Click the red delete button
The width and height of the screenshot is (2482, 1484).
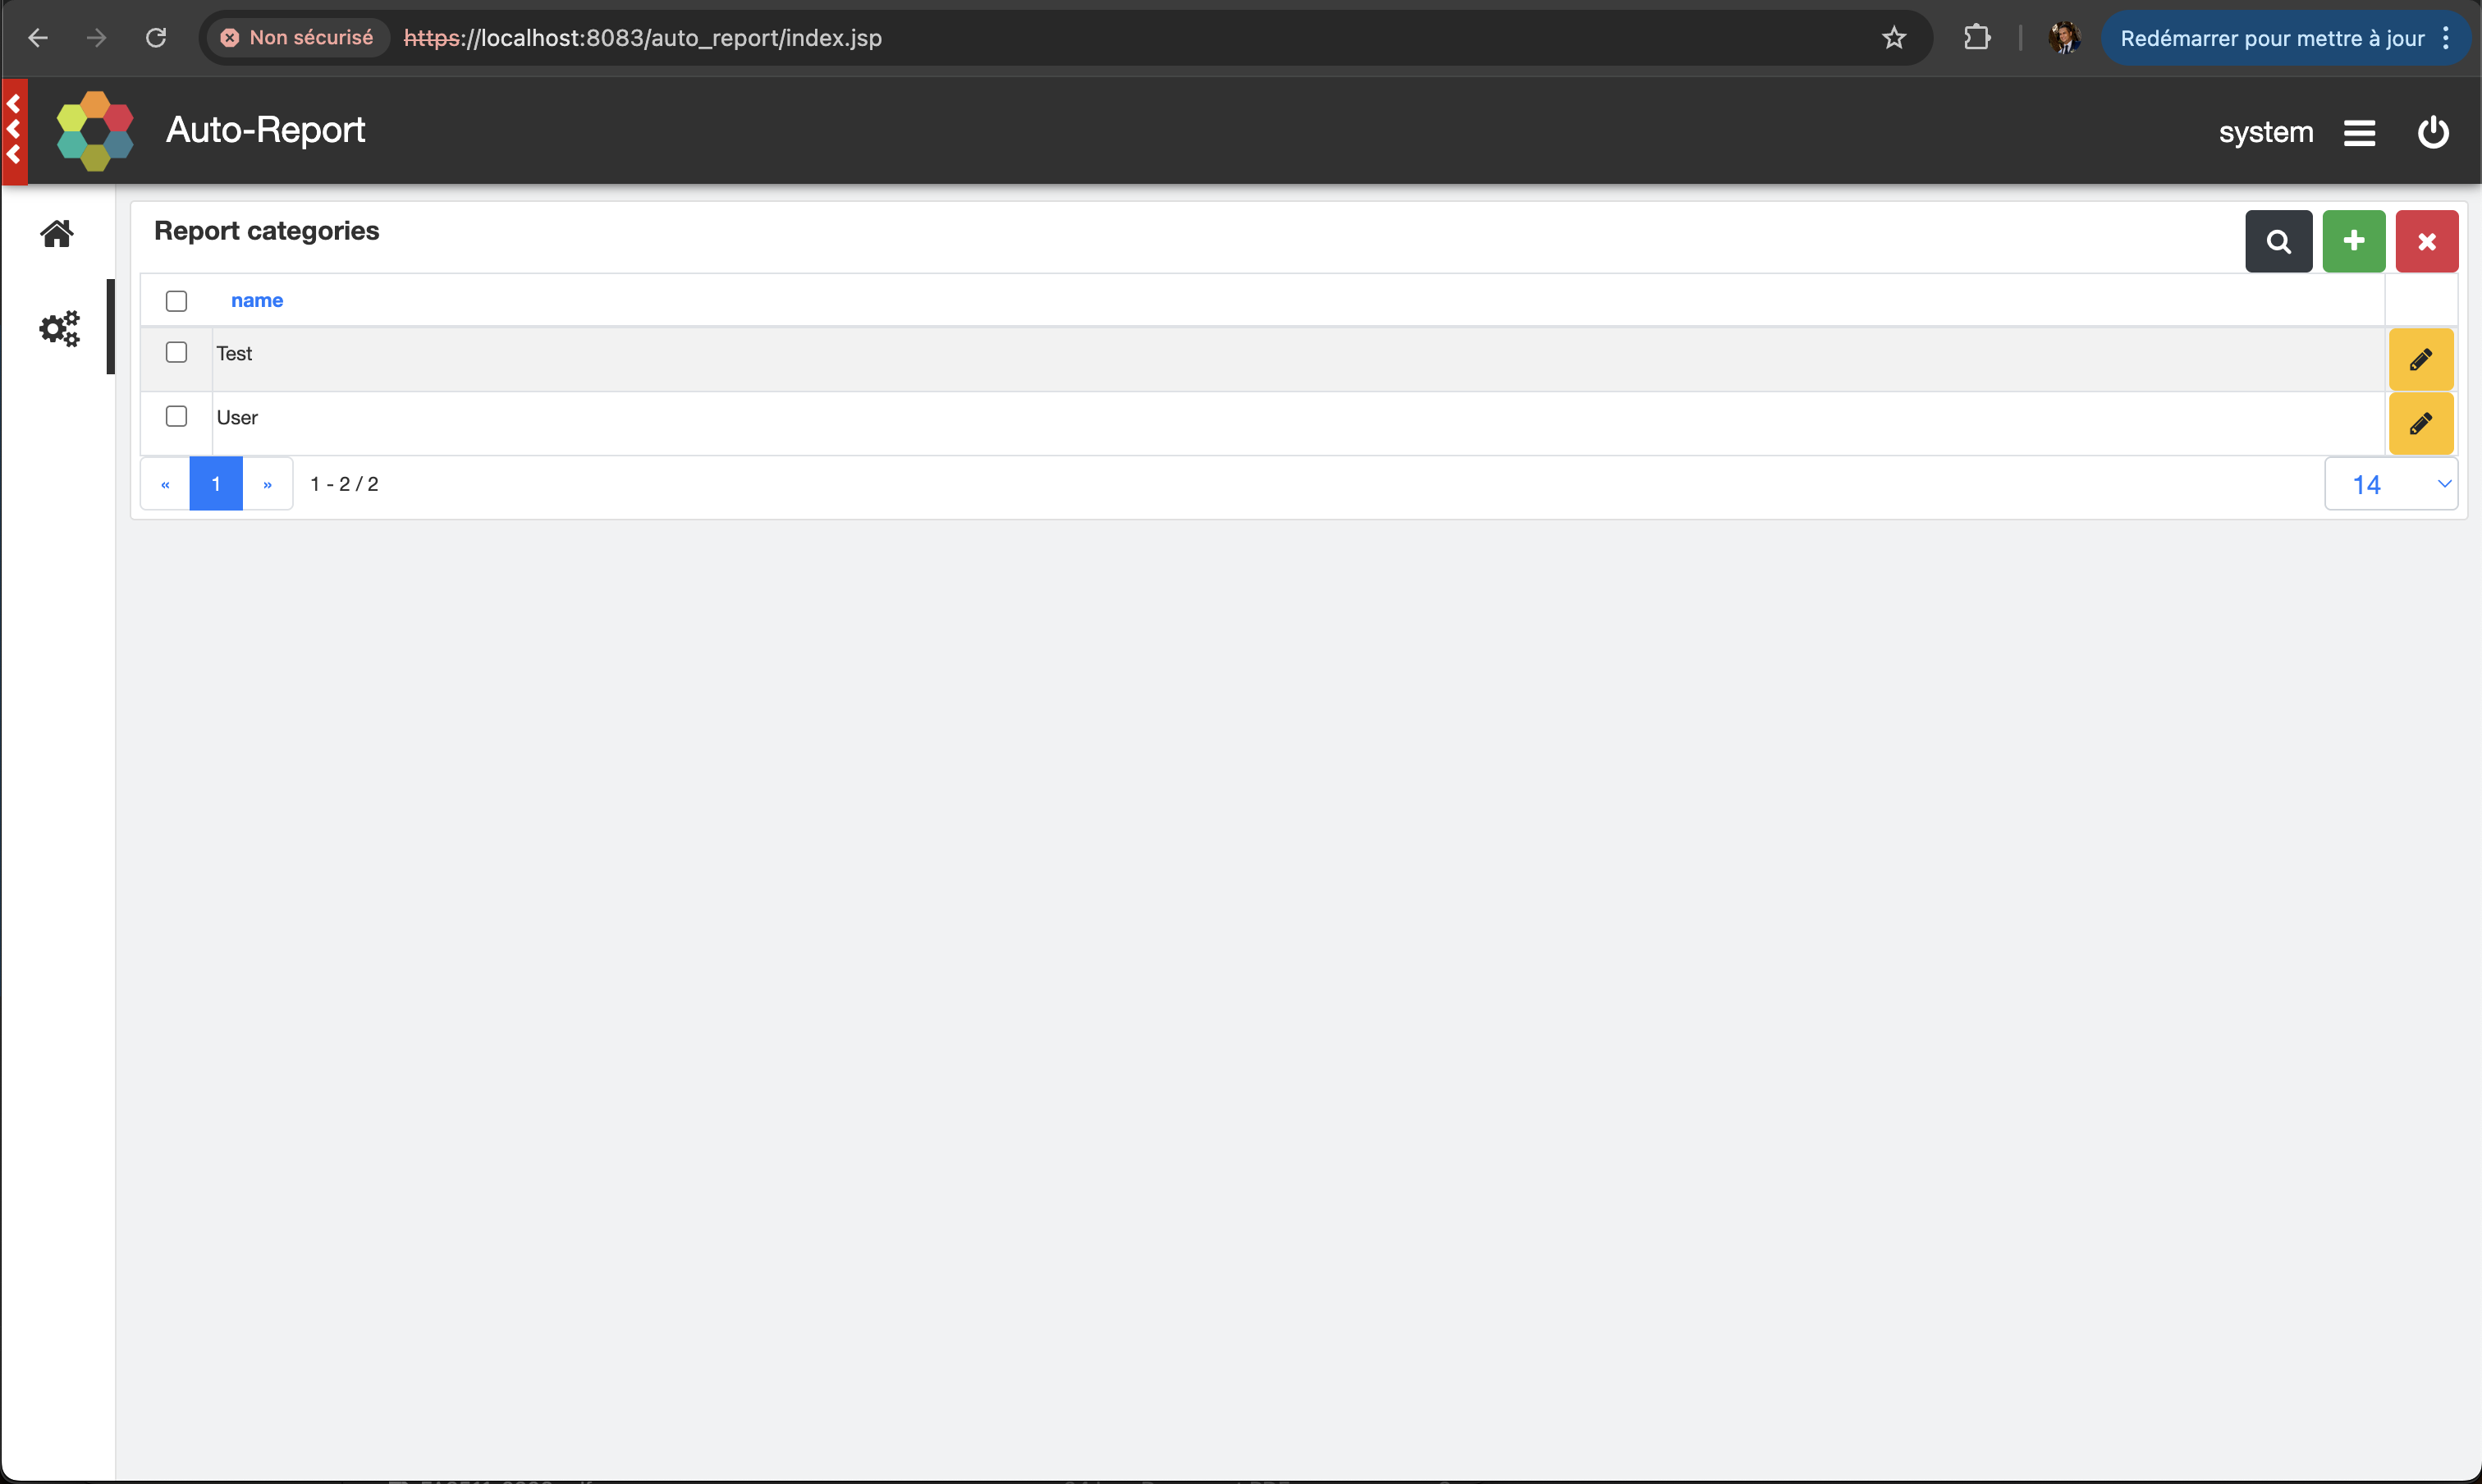coord(2426,241)
